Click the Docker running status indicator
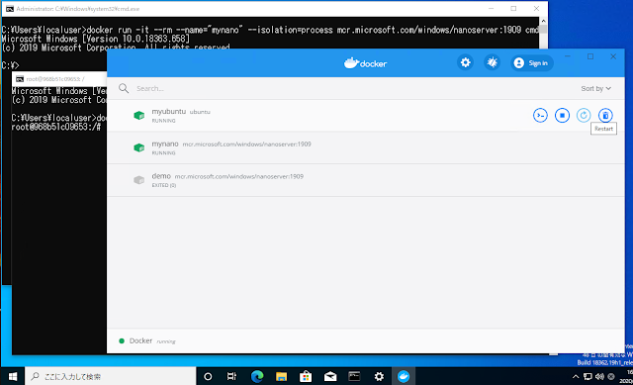This screenshot has height=385, width=633. [x=122, y=341]
